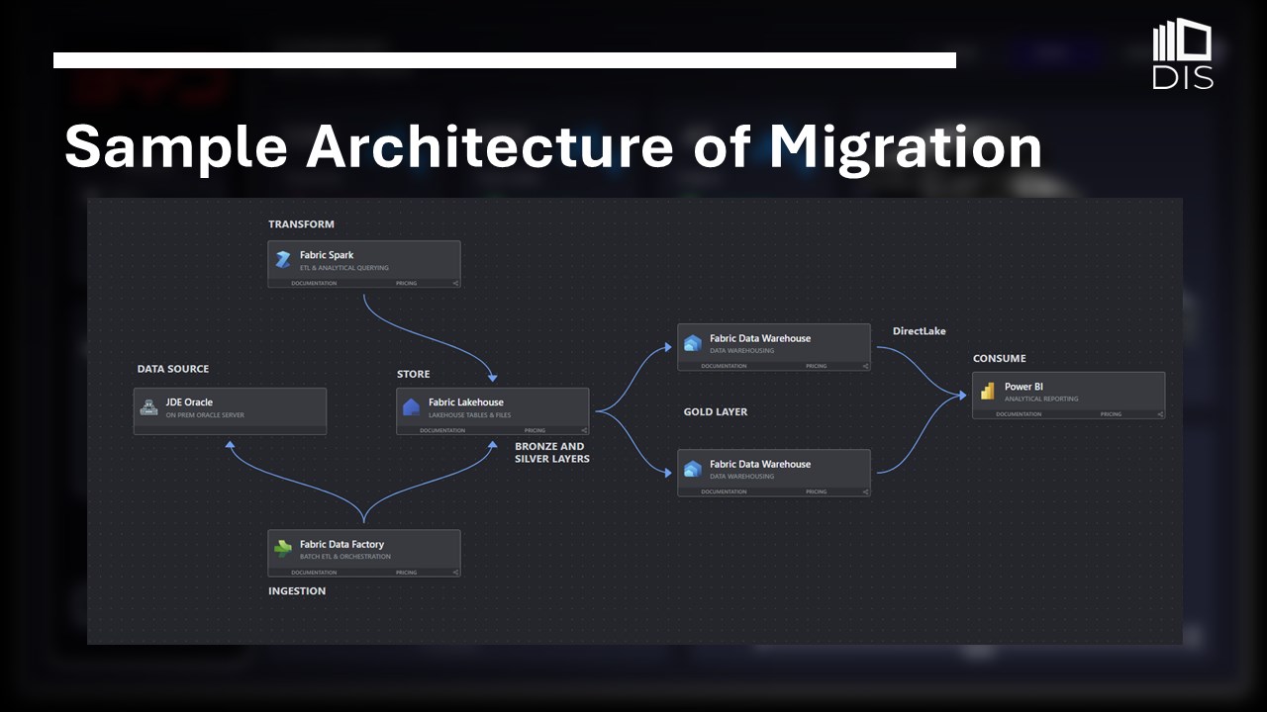Click the DirectLake label

click(x=920, y=331)
